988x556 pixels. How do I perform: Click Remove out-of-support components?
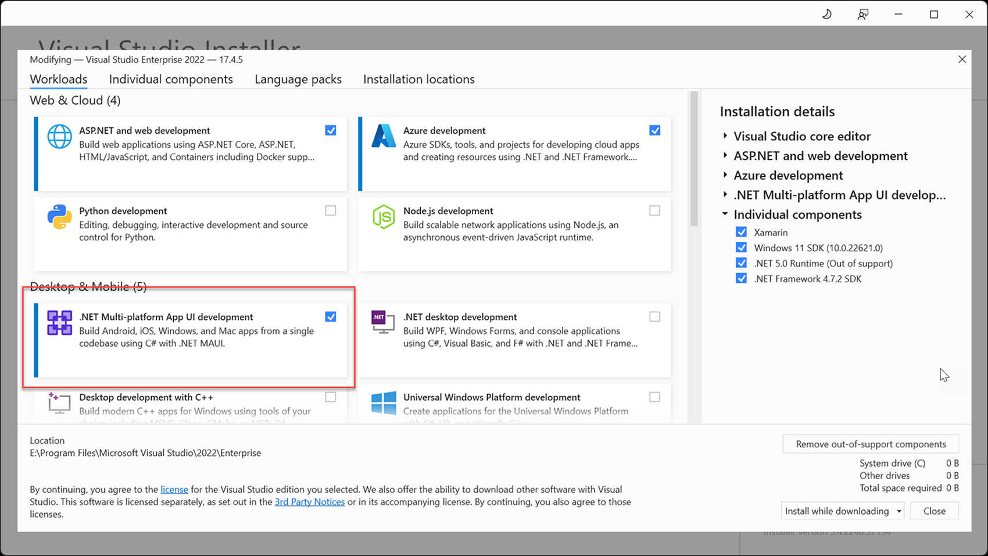(870, 444)
